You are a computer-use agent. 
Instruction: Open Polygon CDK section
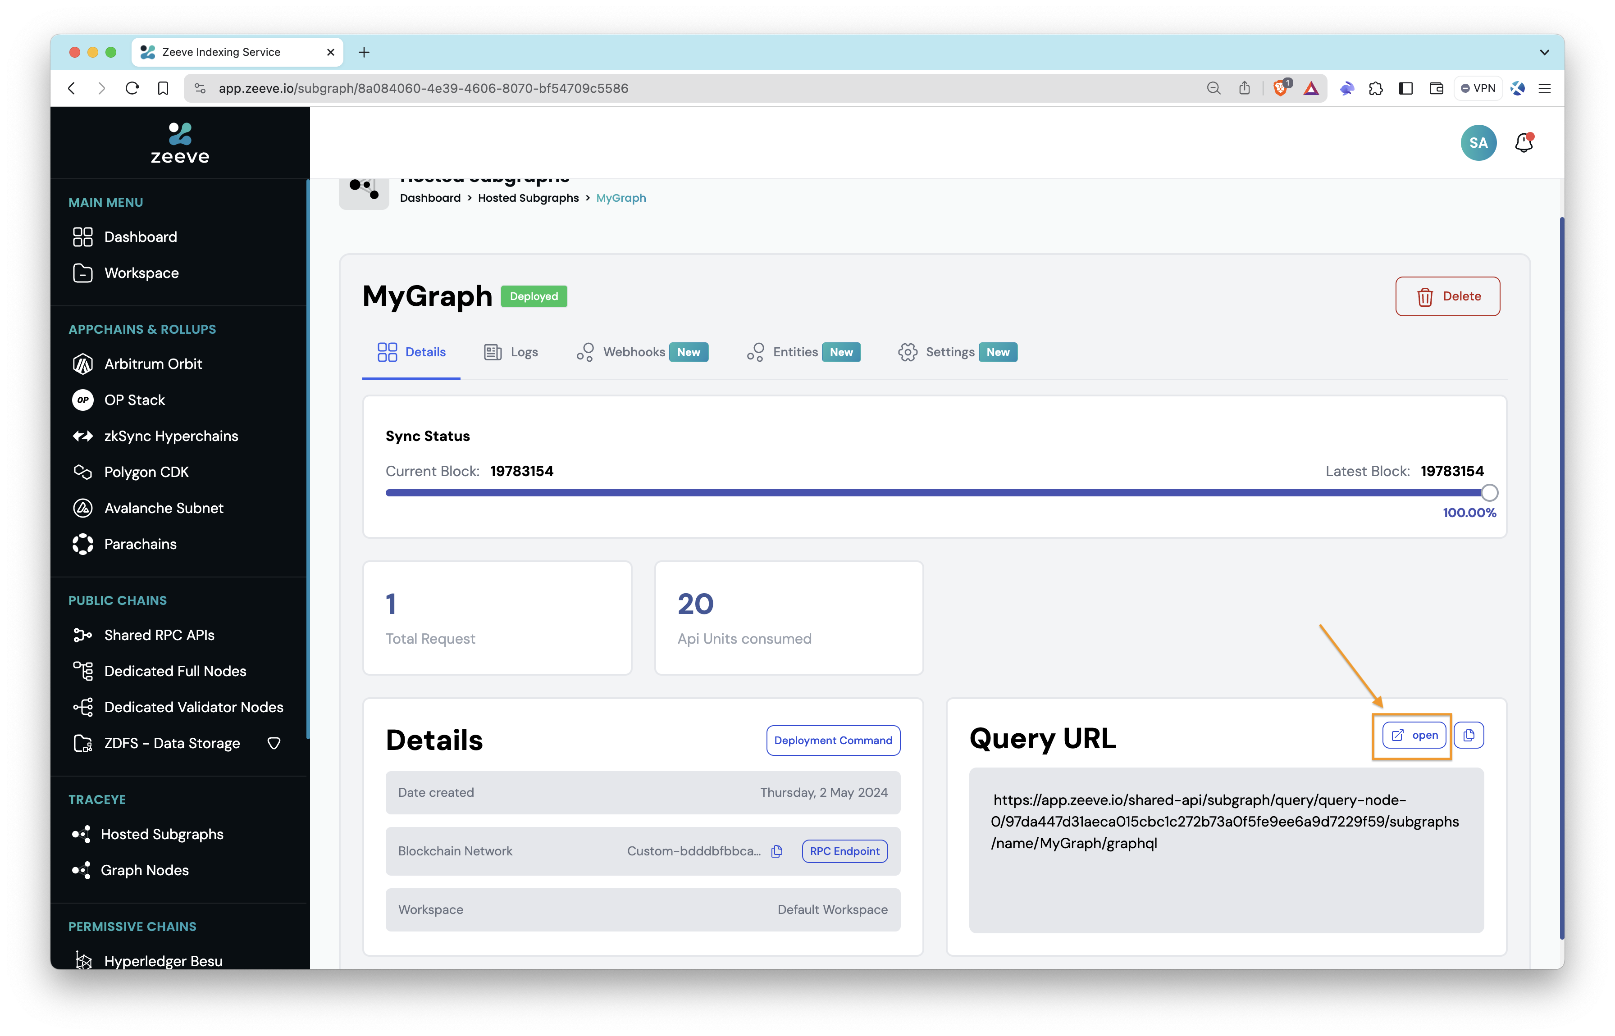pyautogui.click(x=146, y=472)
